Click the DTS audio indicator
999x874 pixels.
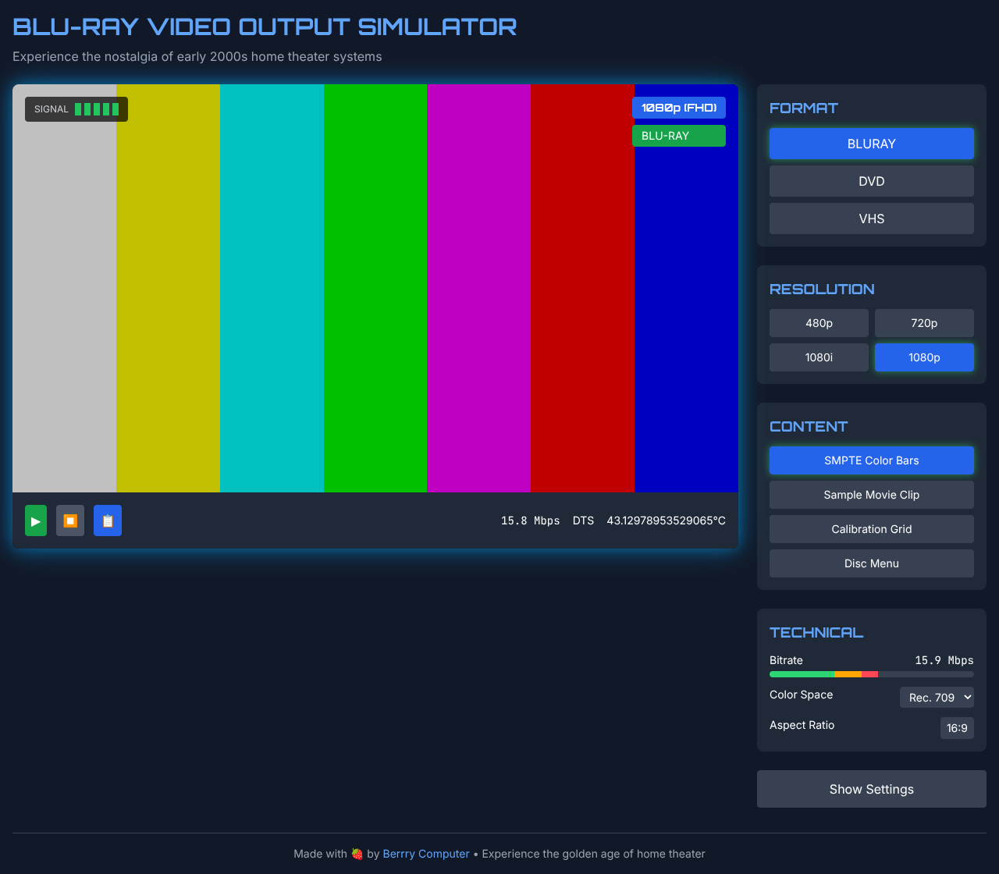pos(583,520)
